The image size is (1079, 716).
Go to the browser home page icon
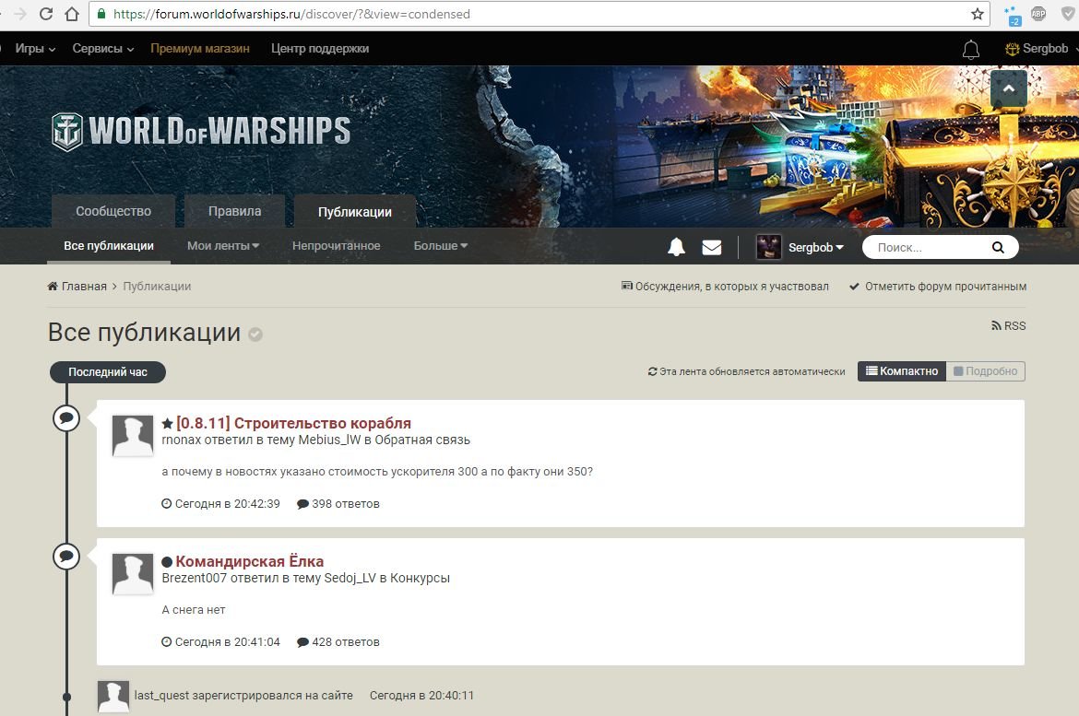(x=72, y=14)
